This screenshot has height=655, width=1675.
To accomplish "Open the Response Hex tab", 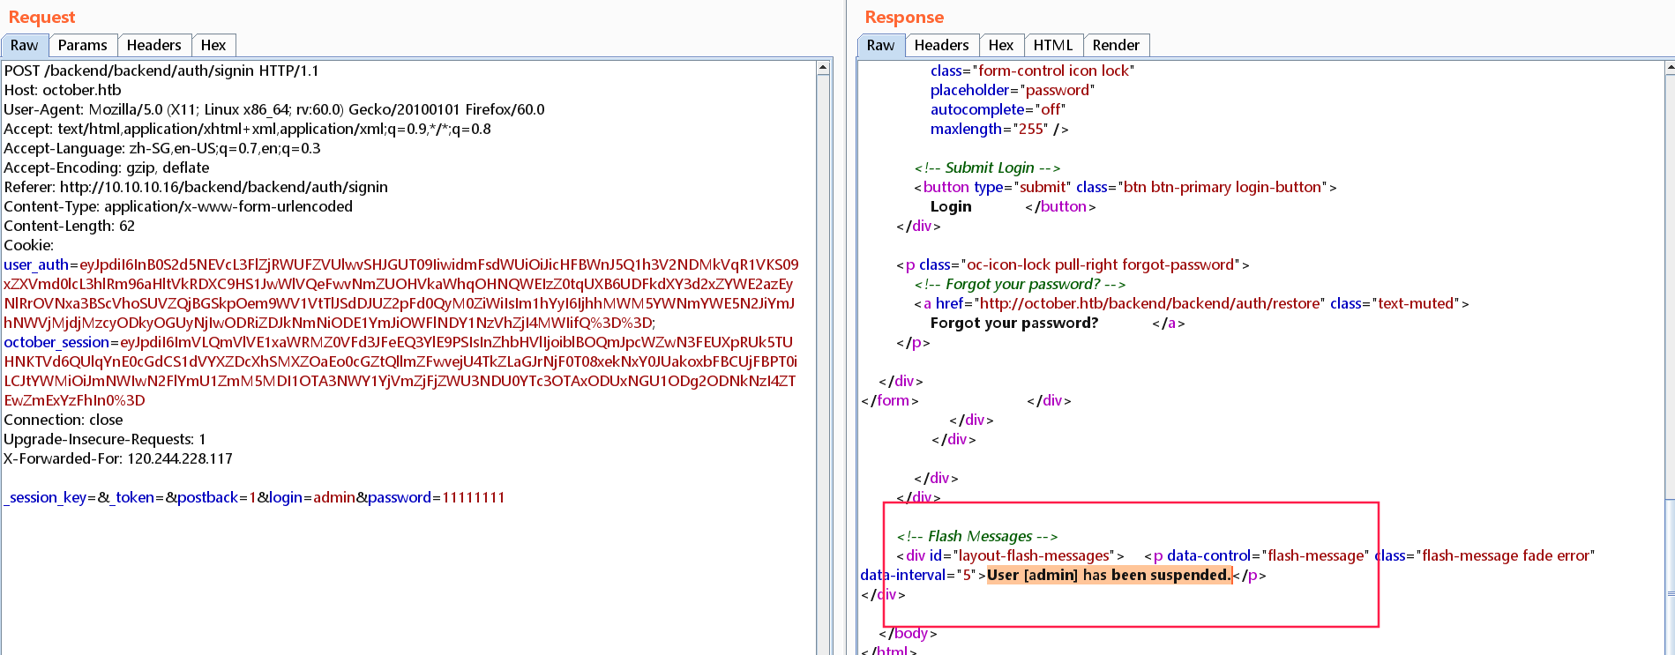I will (1001, 45).
